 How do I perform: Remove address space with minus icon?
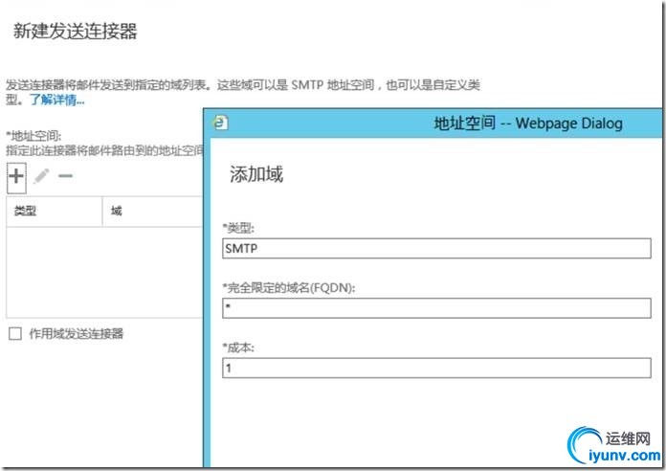(65, 176)
